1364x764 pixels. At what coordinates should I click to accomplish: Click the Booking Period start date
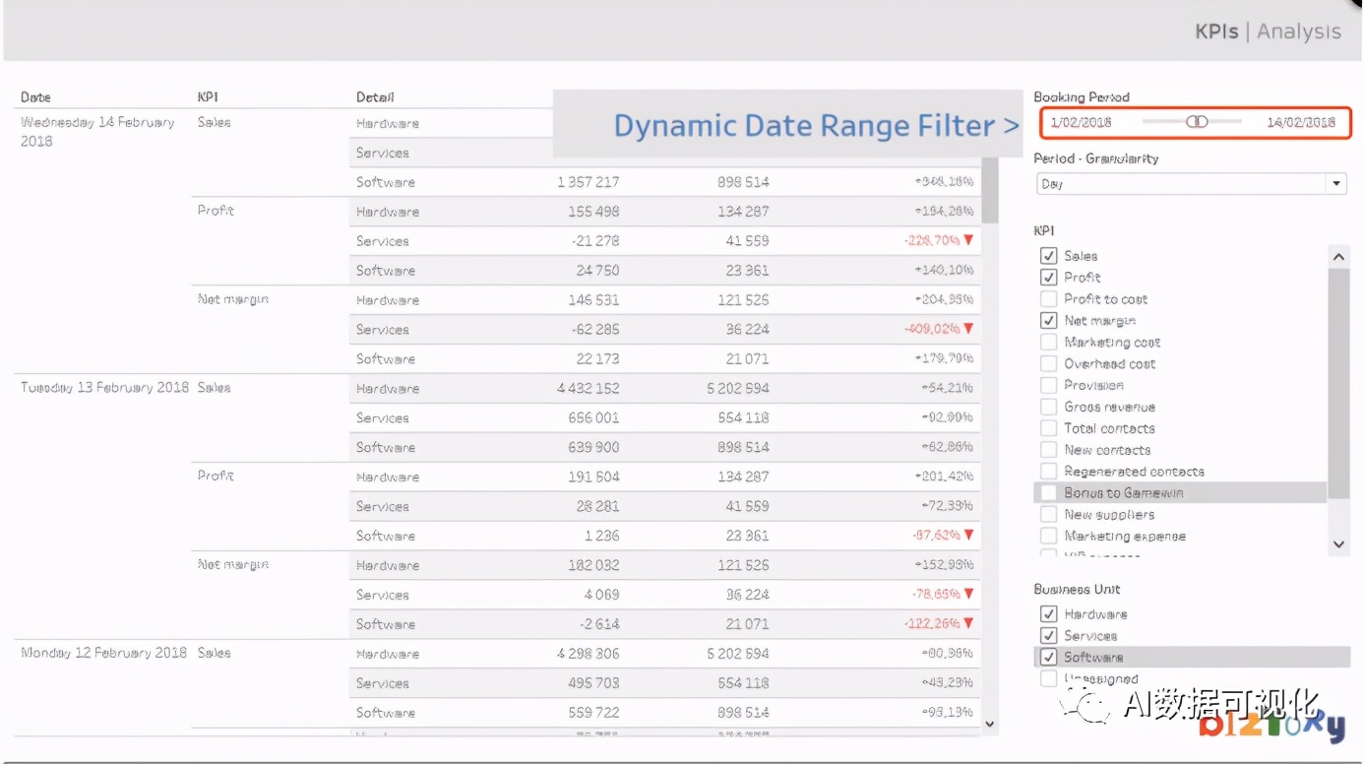[x=1081, y=122]
